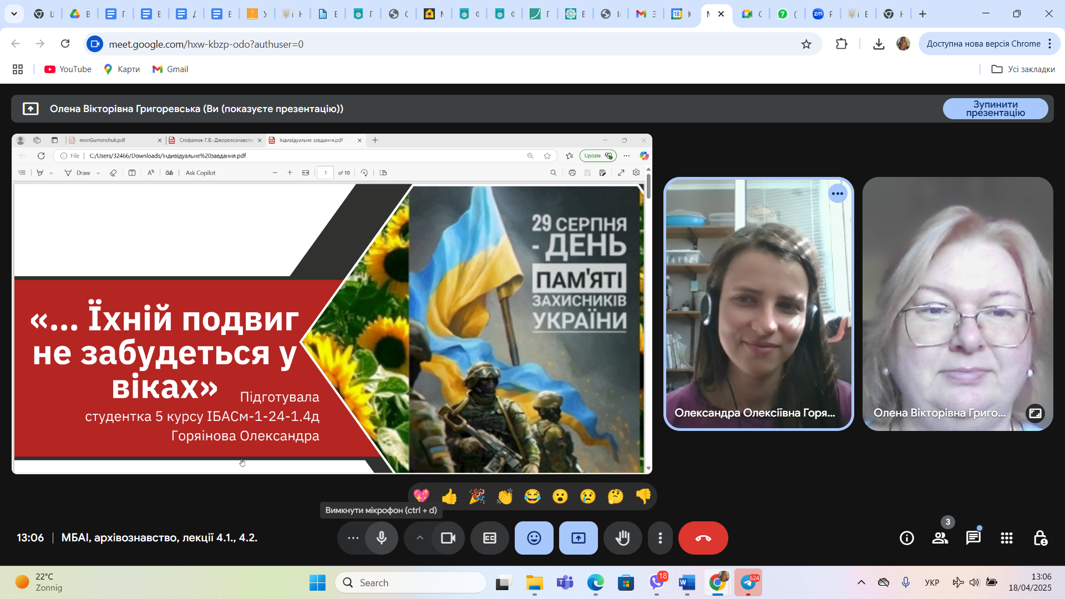Open more options three-dot menu in call bar

660,538
